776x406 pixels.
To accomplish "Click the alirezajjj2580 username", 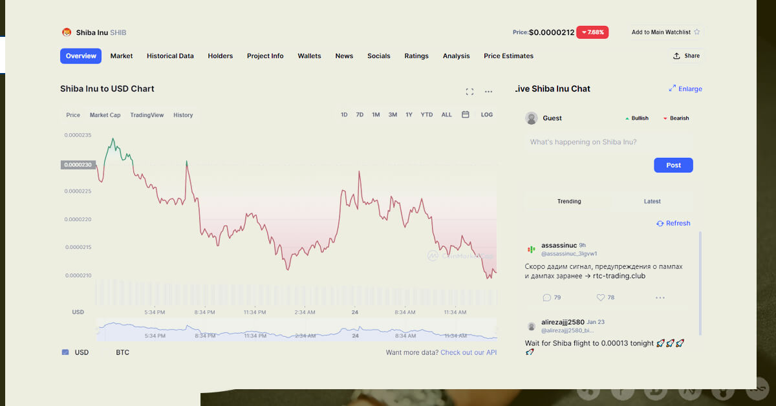I will pyautogui.click(x=563, y=322).
